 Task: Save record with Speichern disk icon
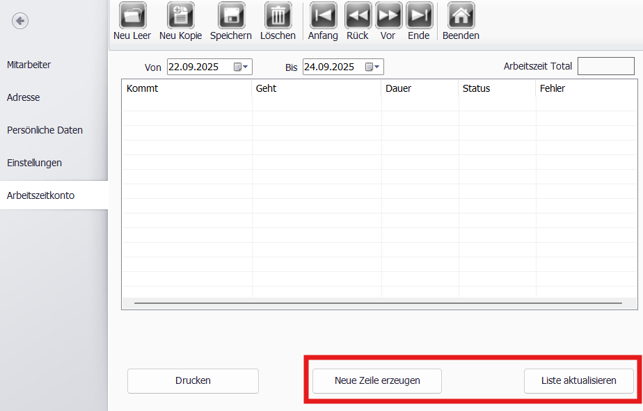(231, 15)
